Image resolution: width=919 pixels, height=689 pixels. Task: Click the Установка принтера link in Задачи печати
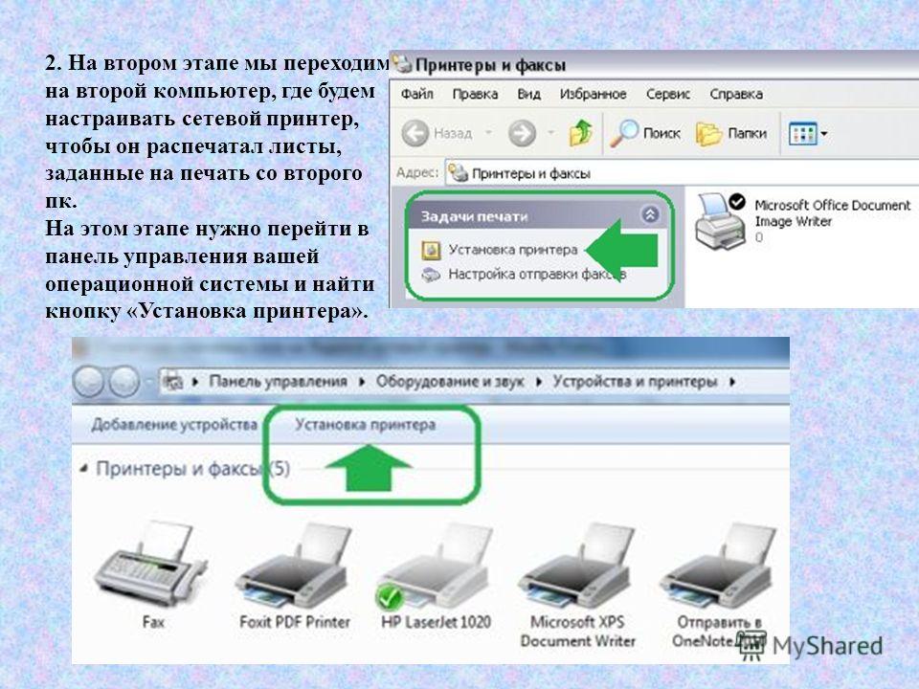[x=513, y=250]
